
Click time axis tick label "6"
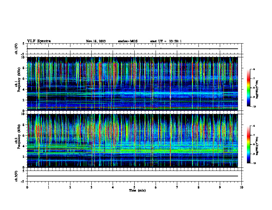(156, 187)
